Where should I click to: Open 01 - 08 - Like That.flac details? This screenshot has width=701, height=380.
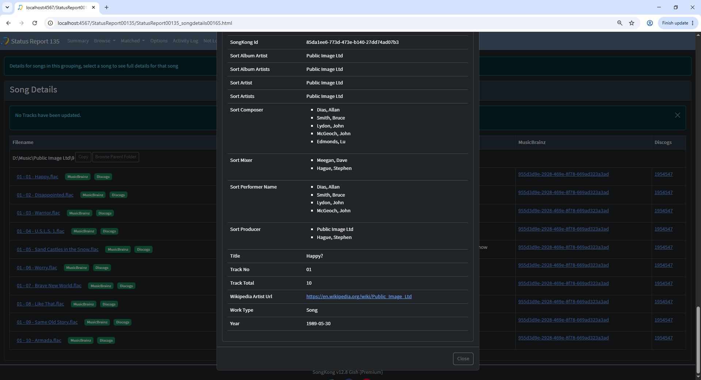tap(41, 304)
